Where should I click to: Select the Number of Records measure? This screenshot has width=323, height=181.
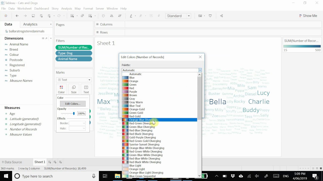tap(23, 129)
